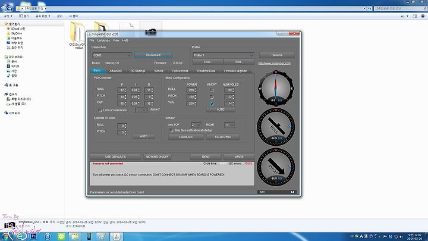The width and height of the screenshot is (428, 241).
Task: Click AUTO under External FC Gain
Action: (x=144, y=136)
